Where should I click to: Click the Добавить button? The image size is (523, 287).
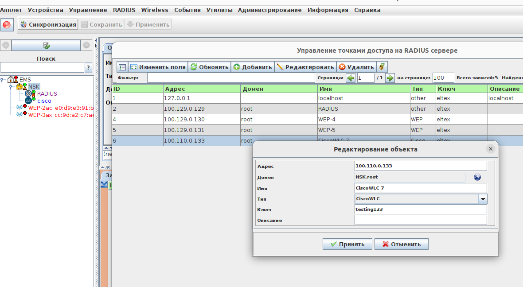tap(253, 67)
